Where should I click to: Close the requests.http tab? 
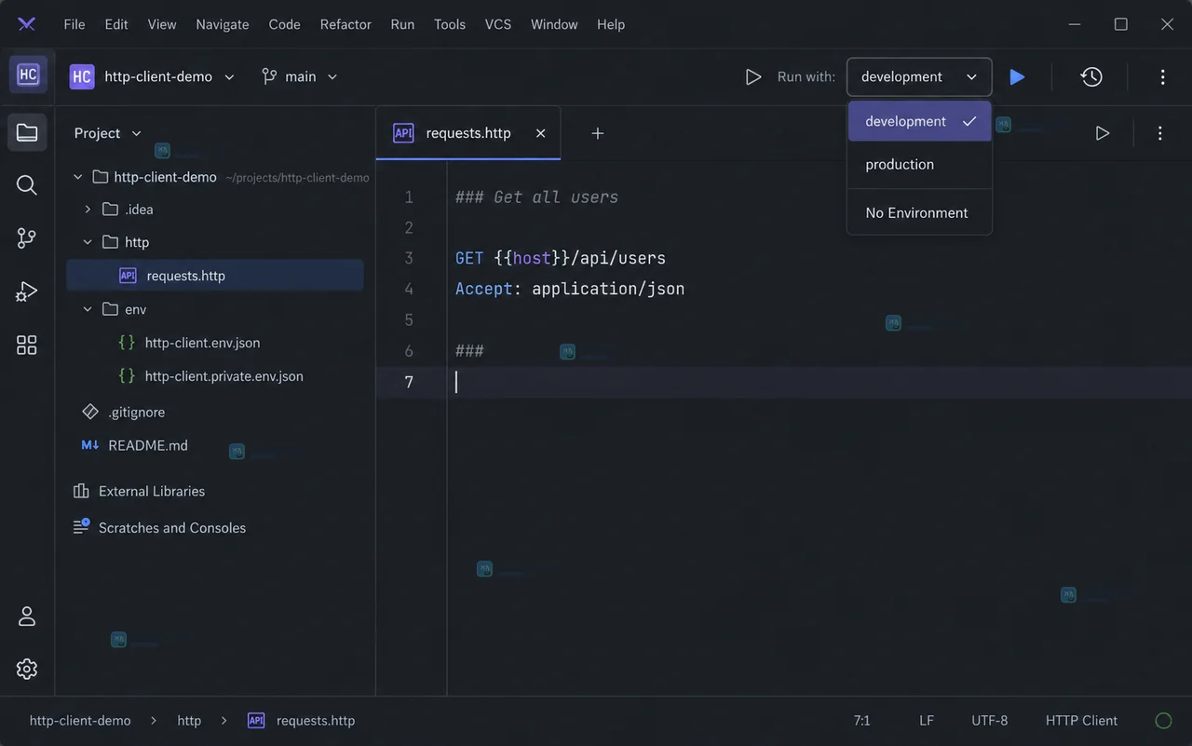click(x=540, y=133)
